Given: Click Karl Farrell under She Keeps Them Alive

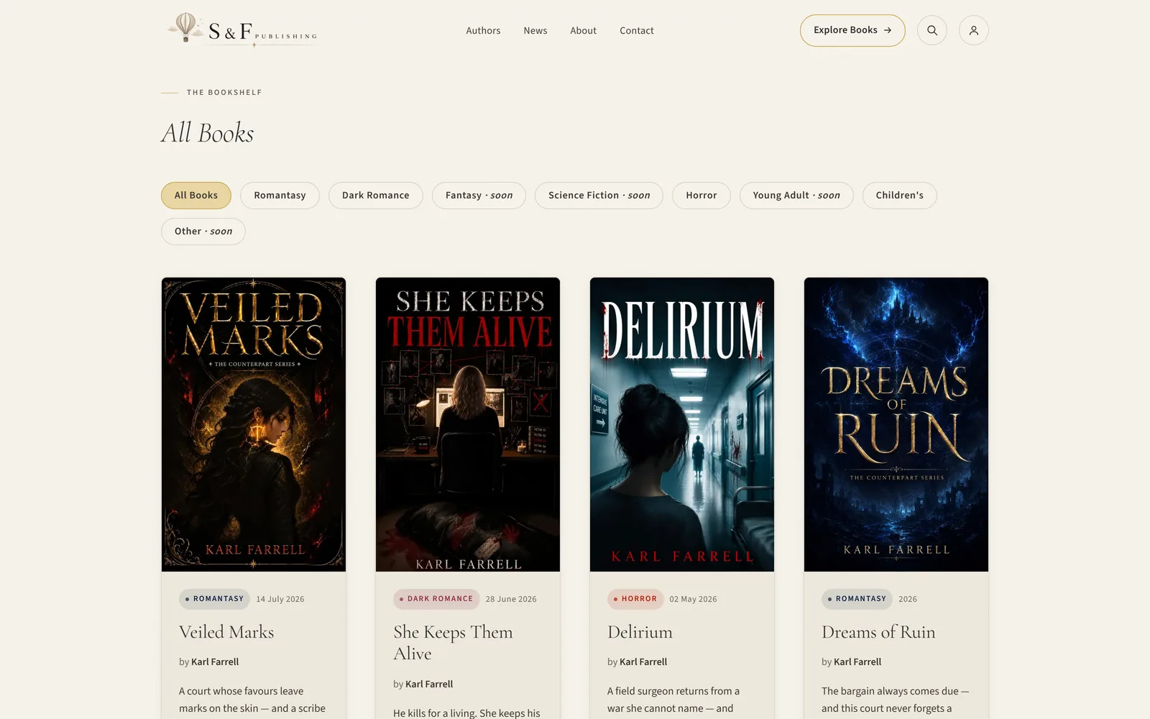Looking at the screenshot, I should [429, 684].
